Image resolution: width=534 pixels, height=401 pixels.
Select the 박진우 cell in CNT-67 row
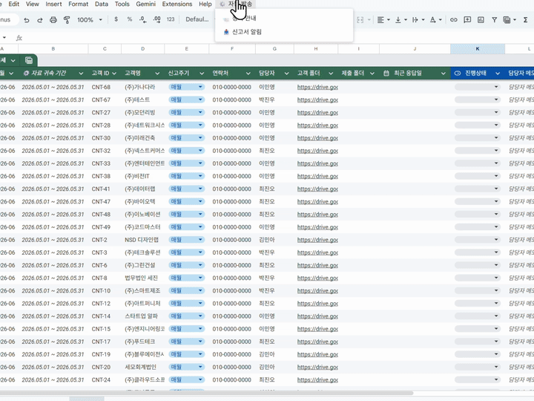point(274,100)
